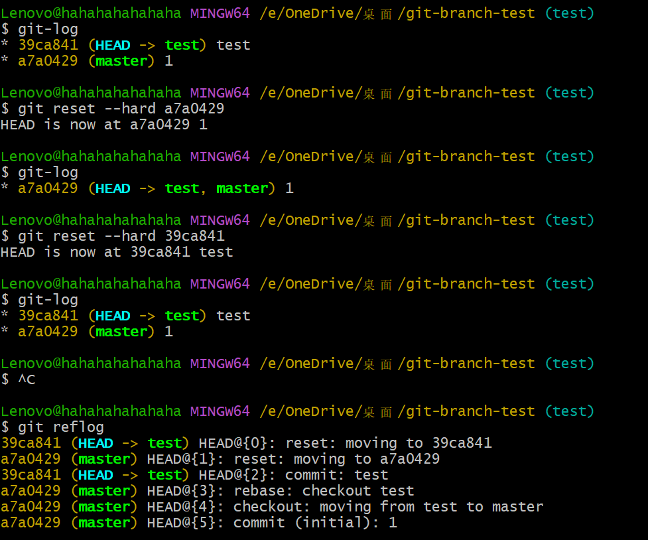Click the "HEAD is now at a7a0429 1" output
Viewport: 648px width, 540px height.
point(104,125)
